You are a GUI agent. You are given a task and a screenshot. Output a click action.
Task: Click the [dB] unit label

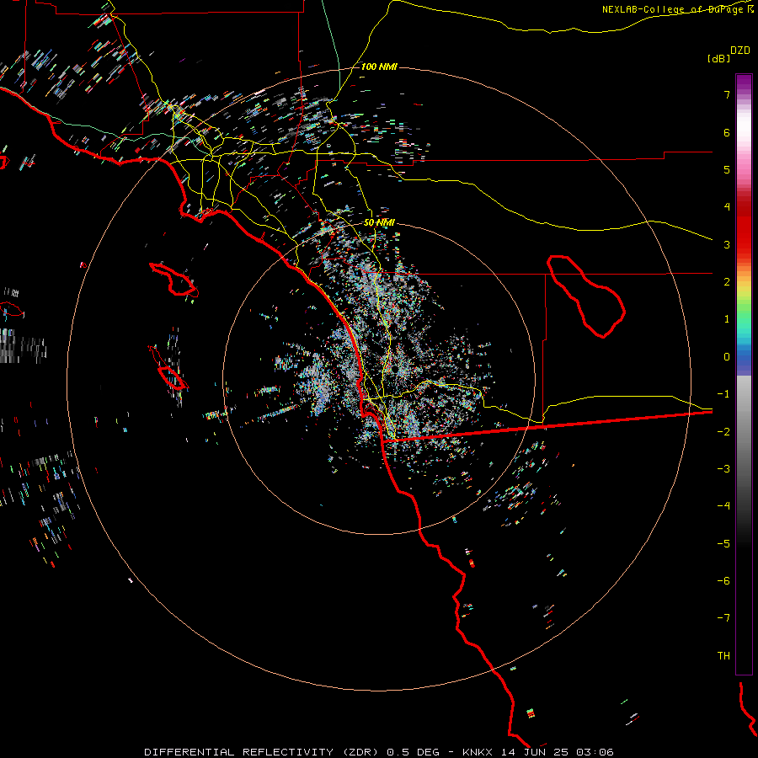pyautogui.click(x=719, y=58)
